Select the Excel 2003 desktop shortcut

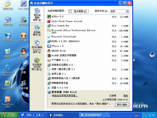coord(8,85)
